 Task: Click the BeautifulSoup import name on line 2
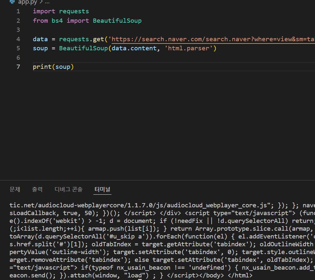tap(117, 21)
